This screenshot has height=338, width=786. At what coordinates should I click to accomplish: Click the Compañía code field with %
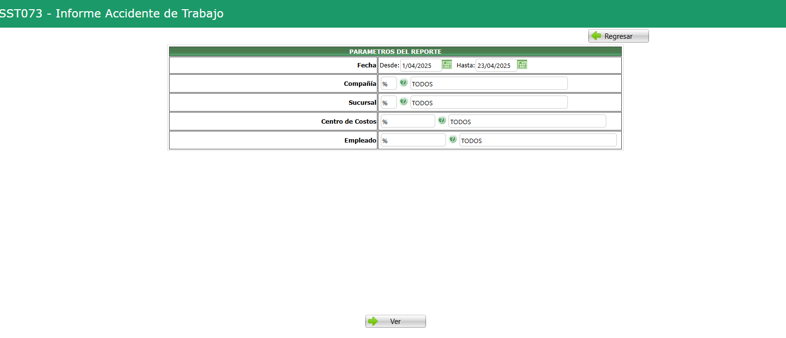[x=389, y=83]
